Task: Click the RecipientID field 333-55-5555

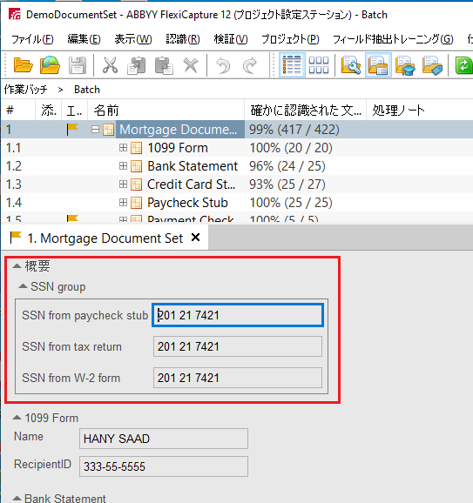Action: pyautogui.click(x=164, y=466)
